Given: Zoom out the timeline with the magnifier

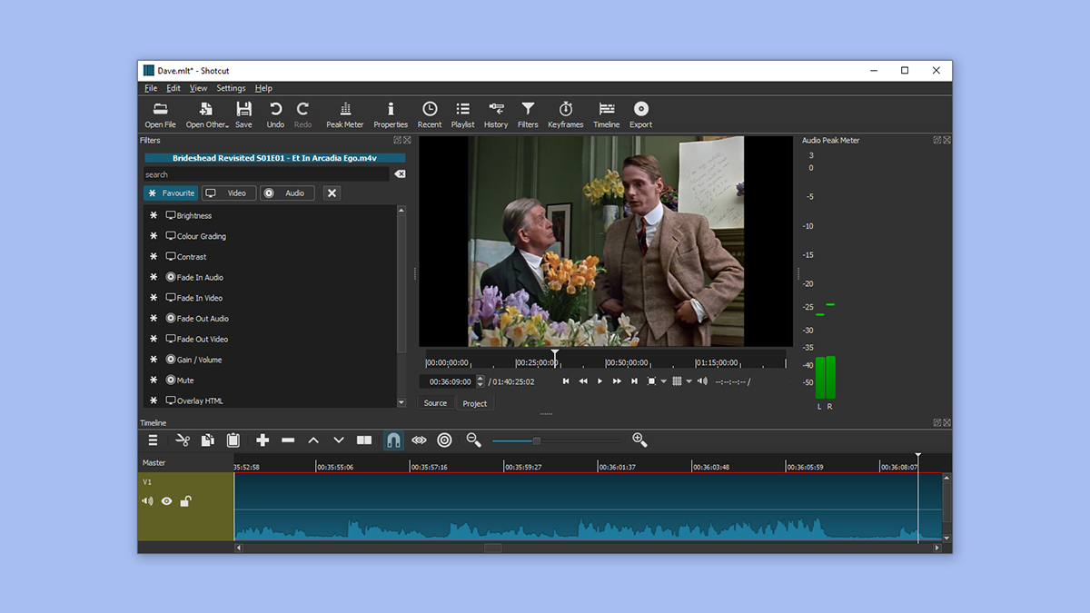Looking at the screenshot, I should click(x=473, y=440).
